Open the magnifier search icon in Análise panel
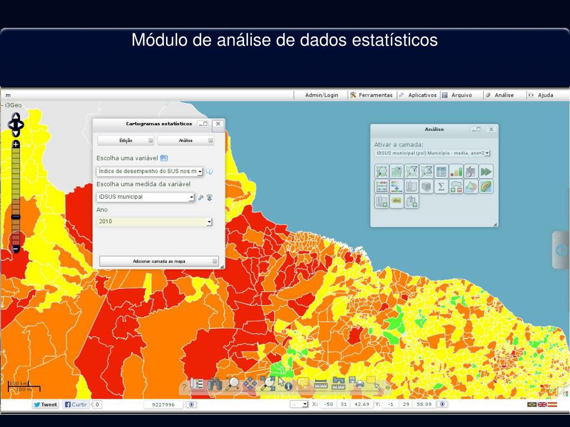 (x=382, y=171)
